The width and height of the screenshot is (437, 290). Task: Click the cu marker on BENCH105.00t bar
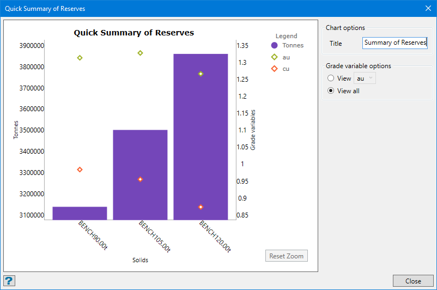click(140, 179)
